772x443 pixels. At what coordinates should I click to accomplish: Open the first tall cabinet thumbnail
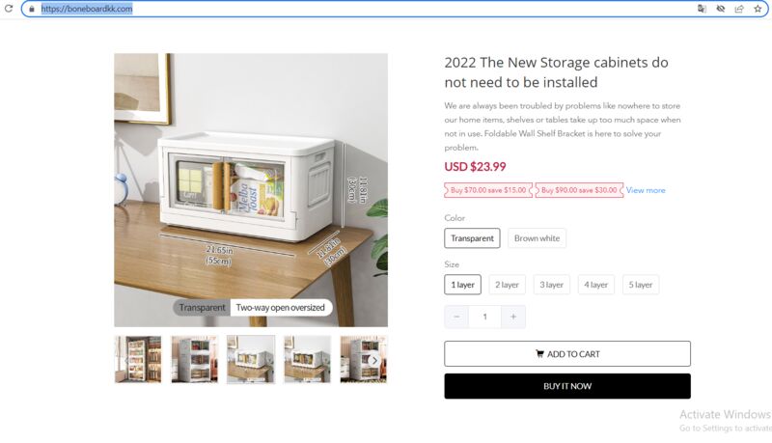tap(138, 359)
